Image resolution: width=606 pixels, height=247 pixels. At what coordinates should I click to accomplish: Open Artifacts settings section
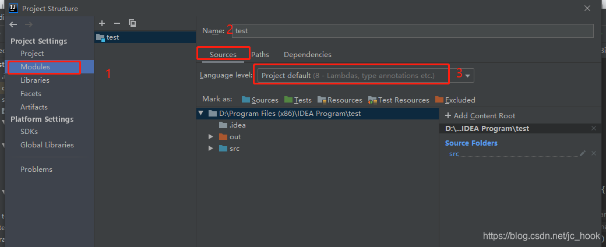pos(34,107)
